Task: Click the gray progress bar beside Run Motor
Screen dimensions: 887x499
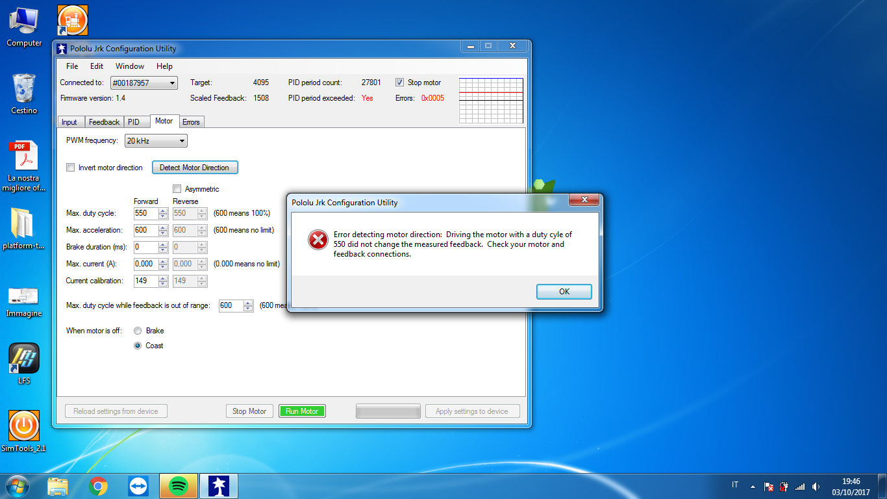Action: coord(388,411)
